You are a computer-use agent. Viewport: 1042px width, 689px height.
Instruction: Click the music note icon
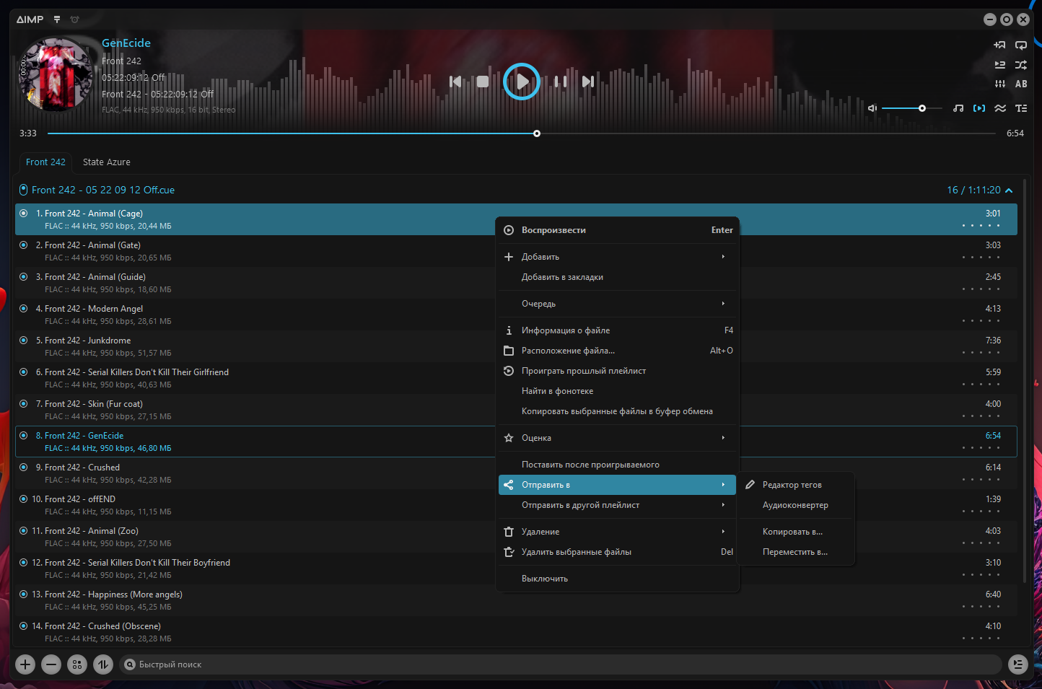pos(958,108)
